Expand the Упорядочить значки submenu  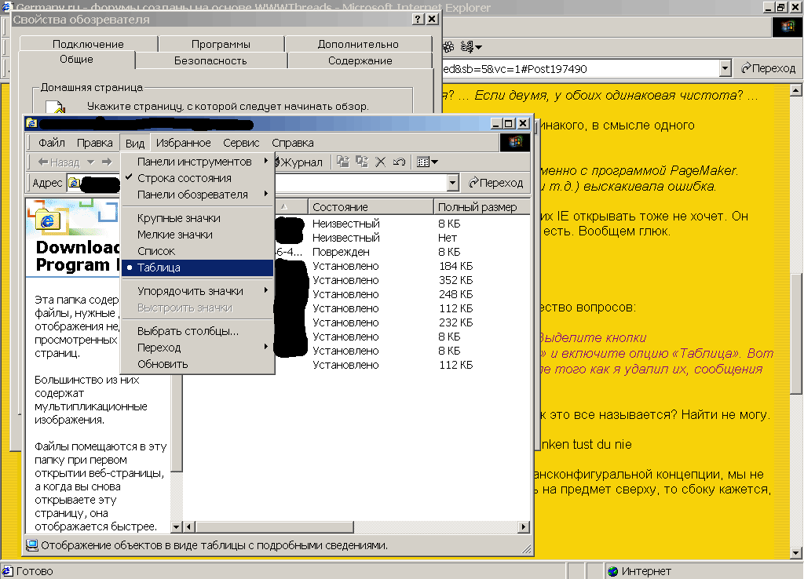pos(190,291)
